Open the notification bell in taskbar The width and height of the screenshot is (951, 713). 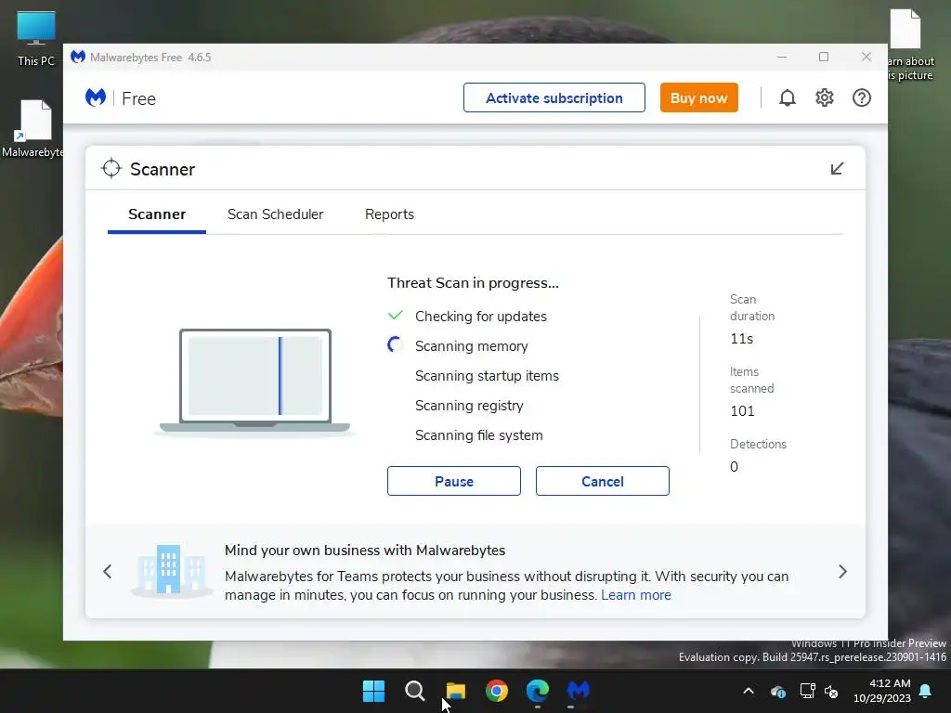pyautogui.click(x=926, y=691)
